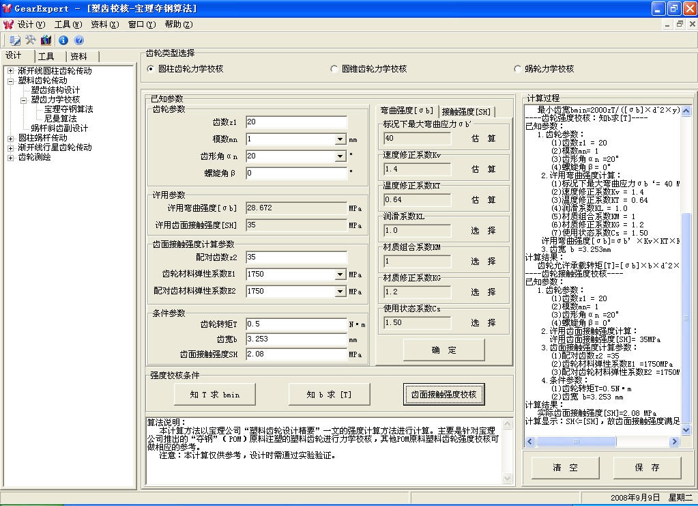Screen dimensions: 698x506
Task: Expand the 渐开线圆柱齿轮传动 tree node
Action: pyautogui.click(x=11, y=71)
